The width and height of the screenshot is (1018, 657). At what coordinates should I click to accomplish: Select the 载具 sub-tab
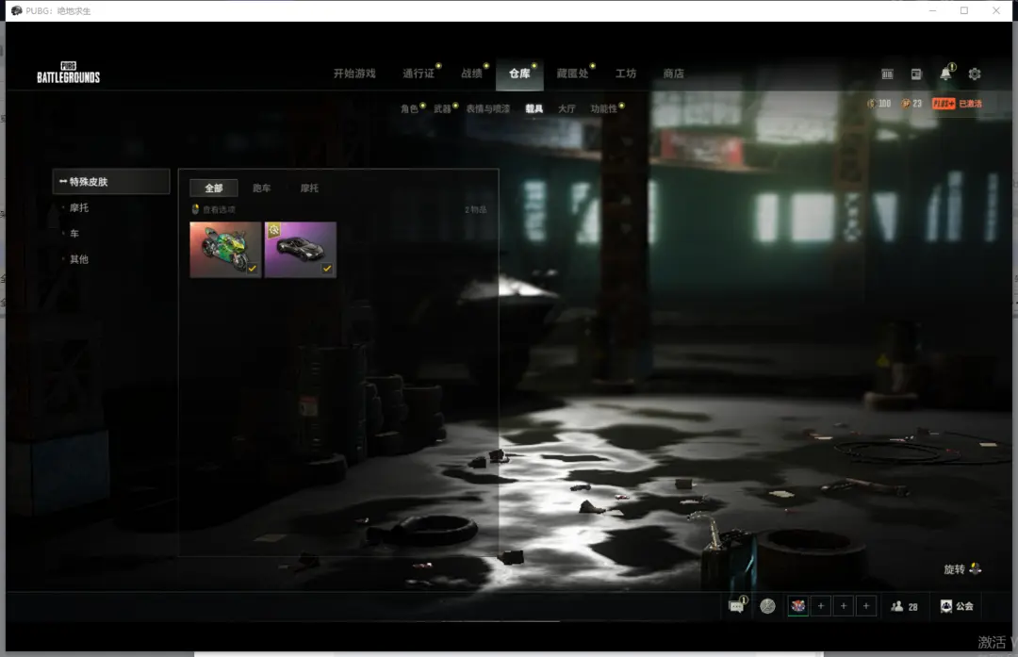click(534, 108)
